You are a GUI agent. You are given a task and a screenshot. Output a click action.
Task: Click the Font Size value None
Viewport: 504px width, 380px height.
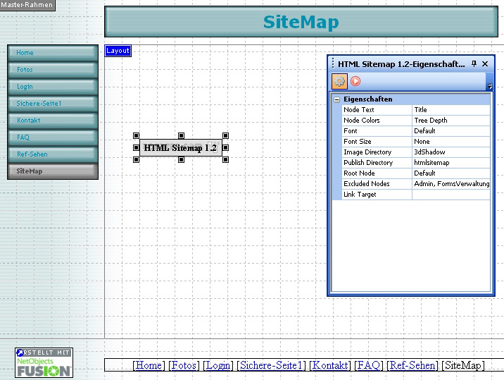point(451,142)
